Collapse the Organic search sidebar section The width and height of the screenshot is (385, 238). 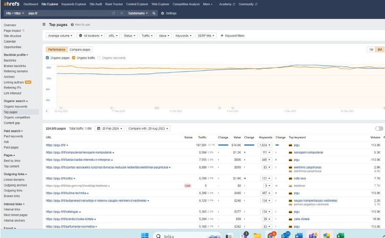coord(16,101)
